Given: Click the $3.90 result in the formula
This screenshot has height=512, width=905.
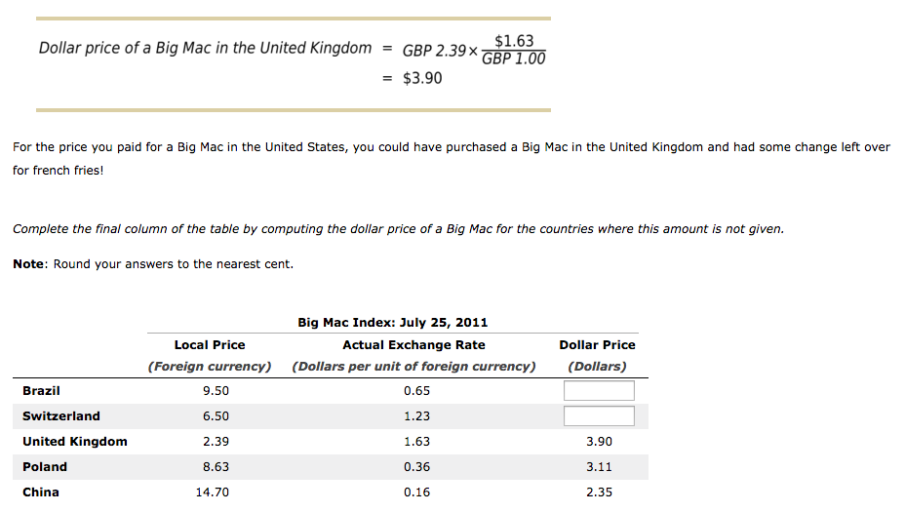Looking at the screenshot, I should [x=422, y=78].
